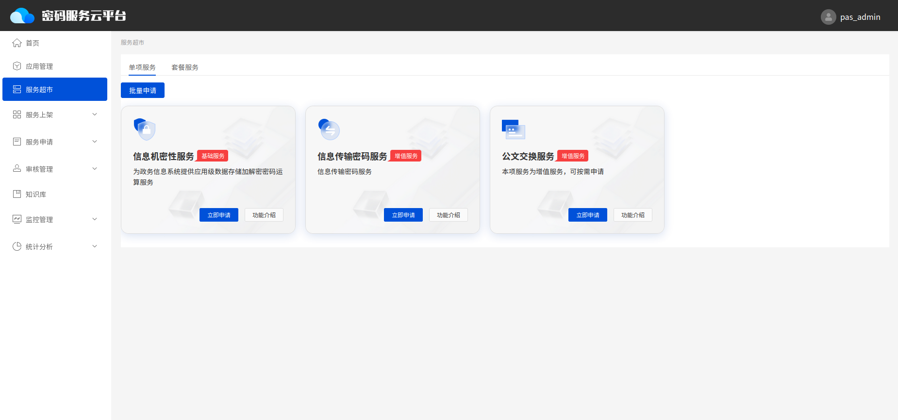Click the pas_admin user avatar icon
The height and width of the screenshot is (420, 898).
coord(828,17)
